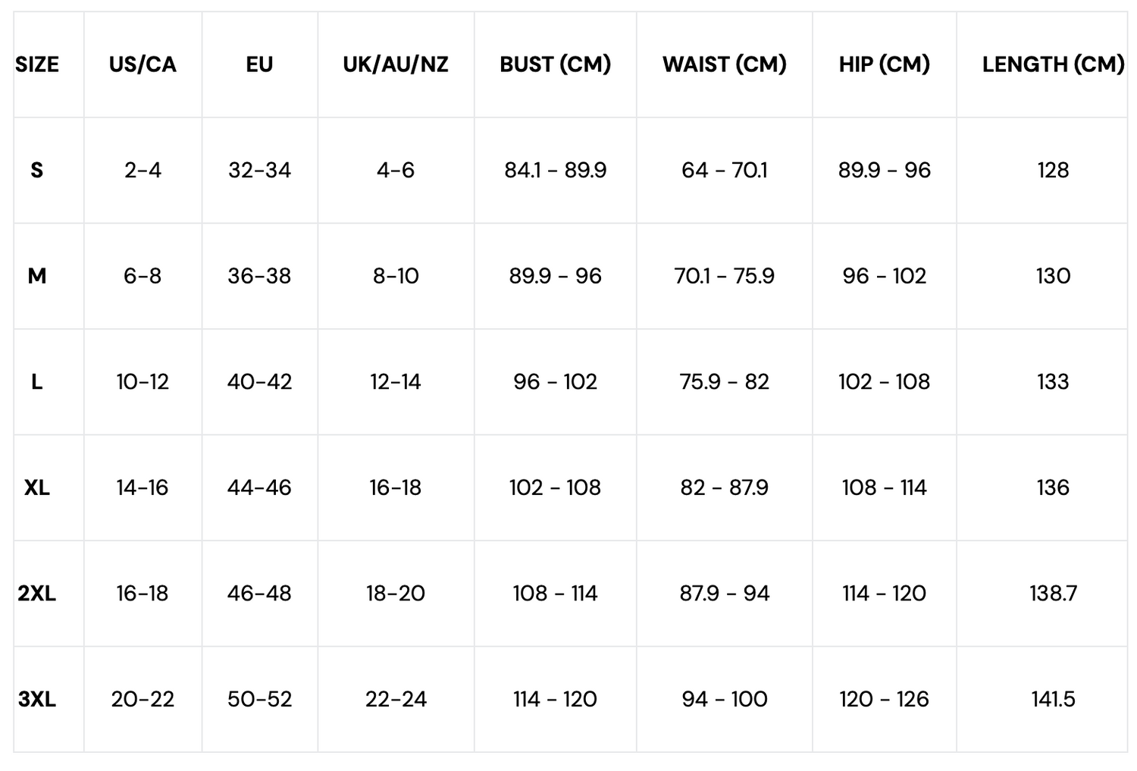Select the XL size row label

click(37, 487)
